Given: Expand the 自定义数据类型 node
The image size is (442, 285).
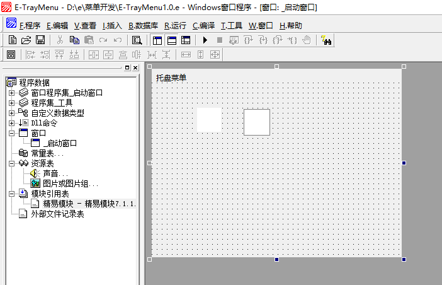Looking at the screenshot, I should pyautogui.click(x=11, y=113).
